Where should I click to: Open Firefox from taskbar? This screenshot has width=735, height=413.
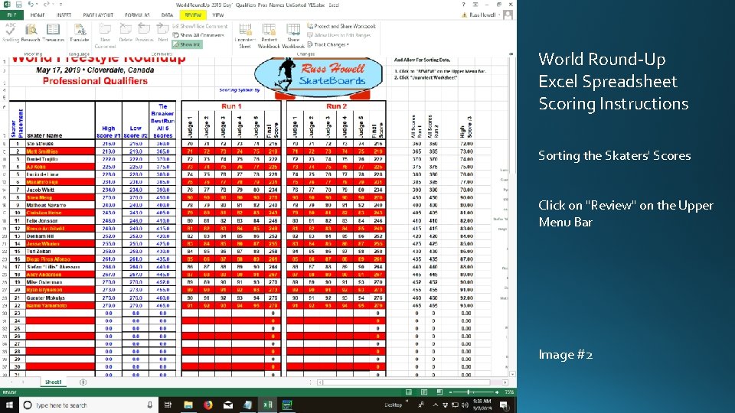coord(208,405)
